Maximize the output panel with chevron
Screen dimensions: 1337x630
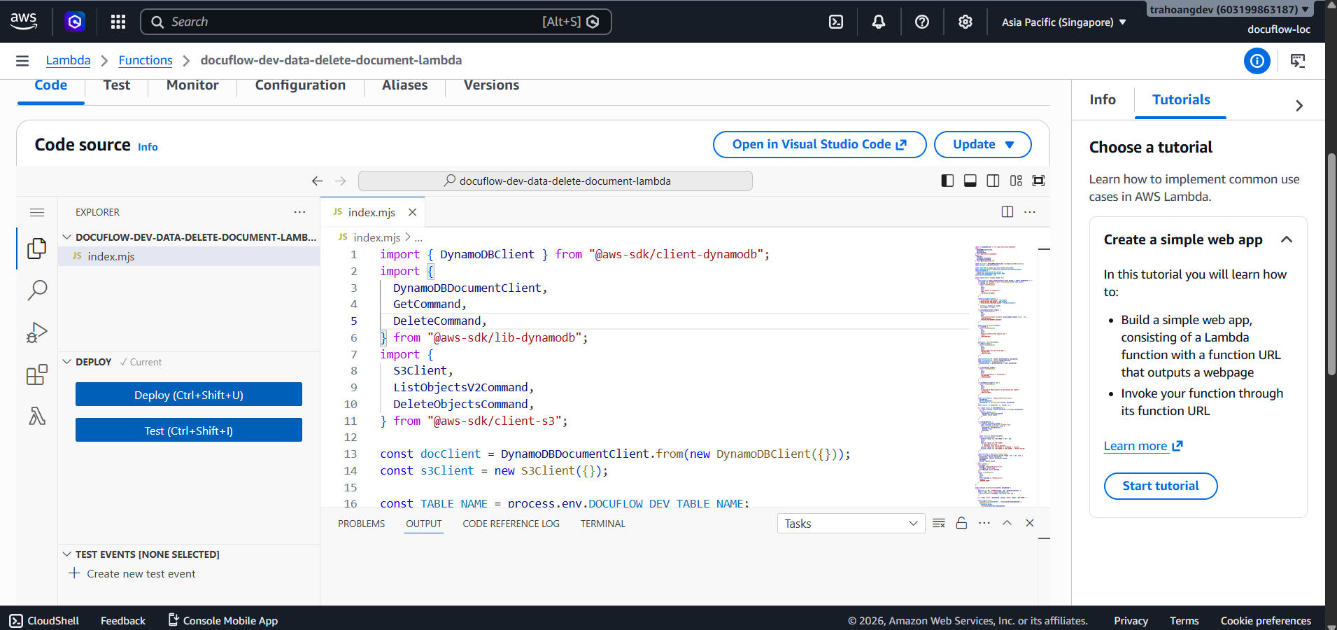[1007, 523]
